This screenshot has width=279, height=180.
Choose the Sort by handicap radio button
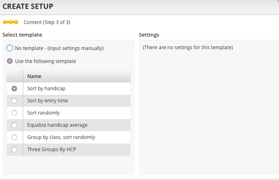(x=15, y=89)
